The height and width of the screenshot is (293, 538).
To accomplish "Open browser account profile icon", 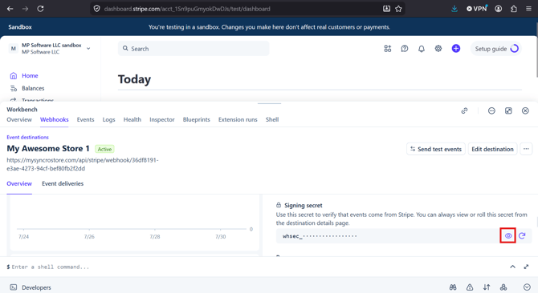I will click(499, 9).
